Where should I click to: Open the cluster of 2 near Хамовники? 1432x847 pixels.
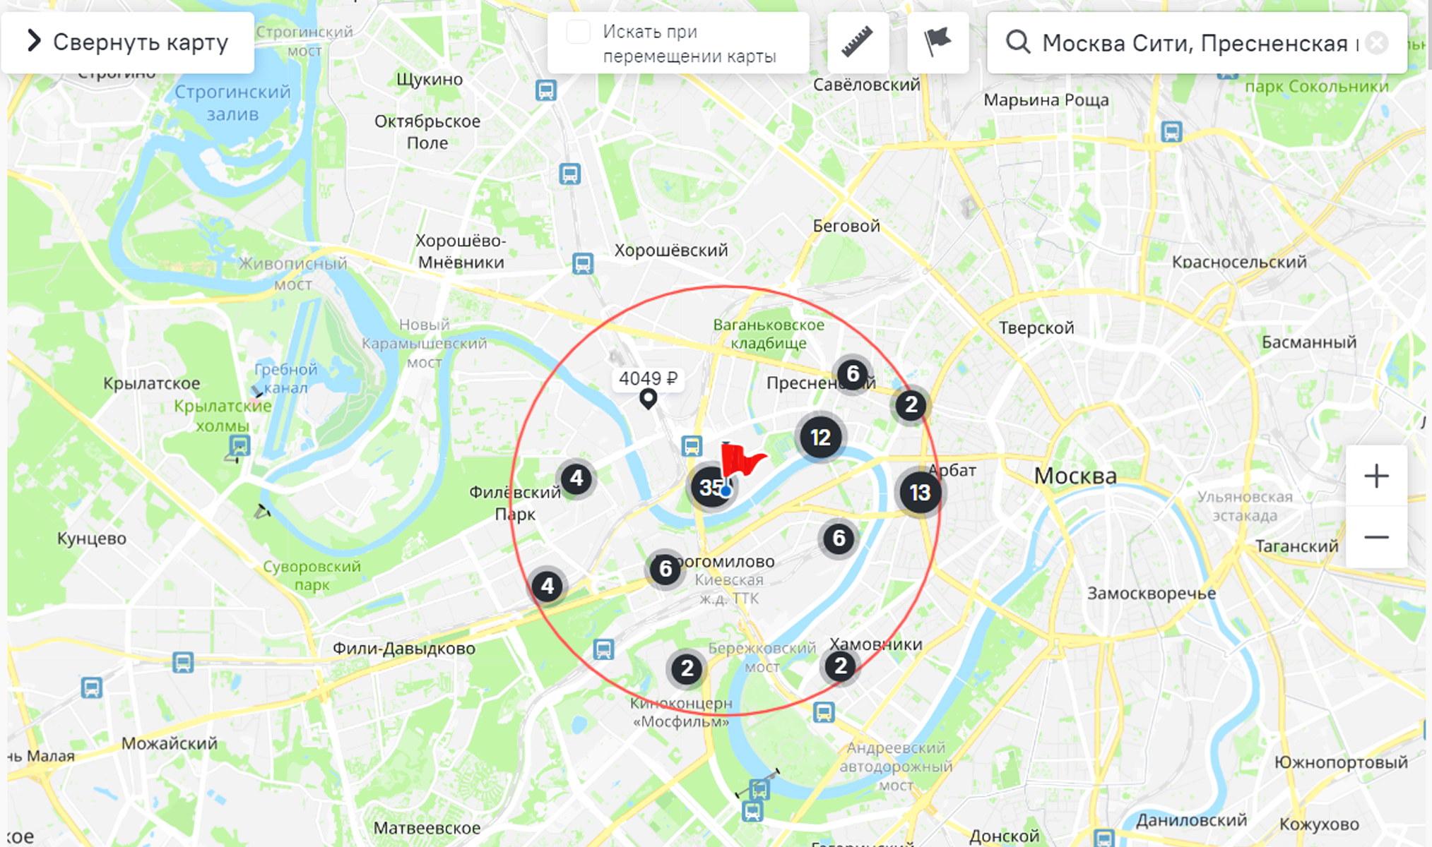(x=840, y=666)
